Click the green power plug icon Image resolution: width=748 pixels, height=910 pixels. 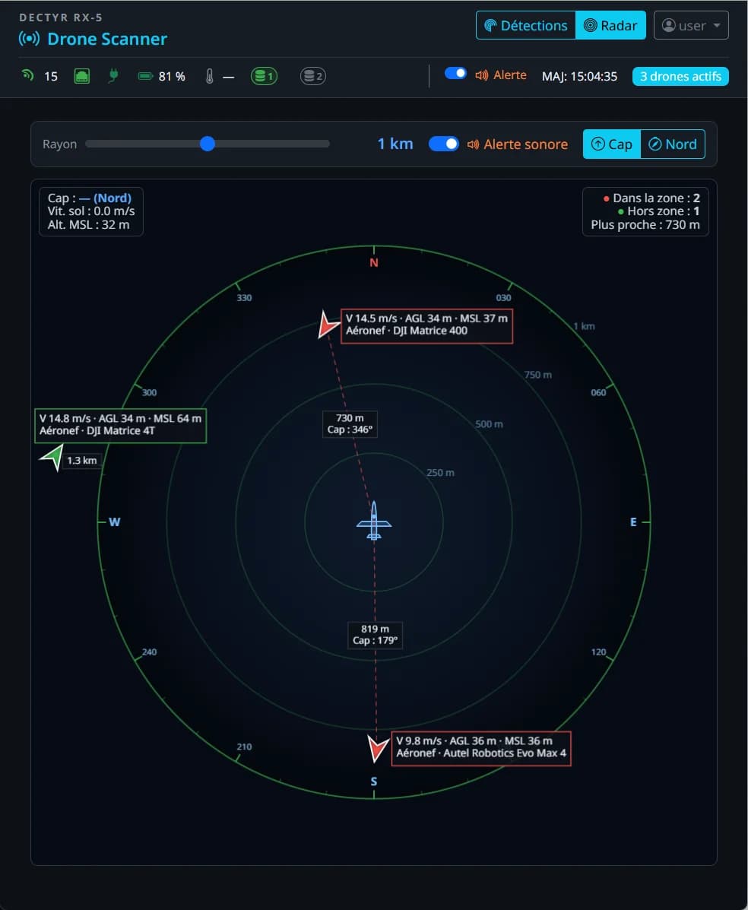point(114,75)
